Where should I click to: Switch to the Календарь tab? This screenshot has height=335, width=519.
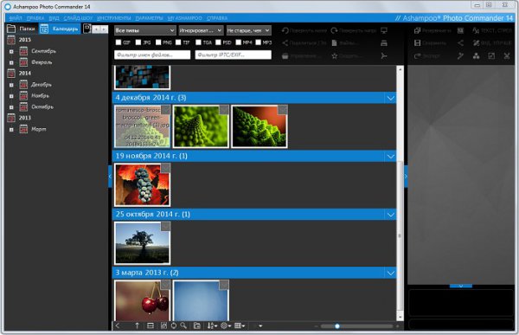click(x=60, y=29)
